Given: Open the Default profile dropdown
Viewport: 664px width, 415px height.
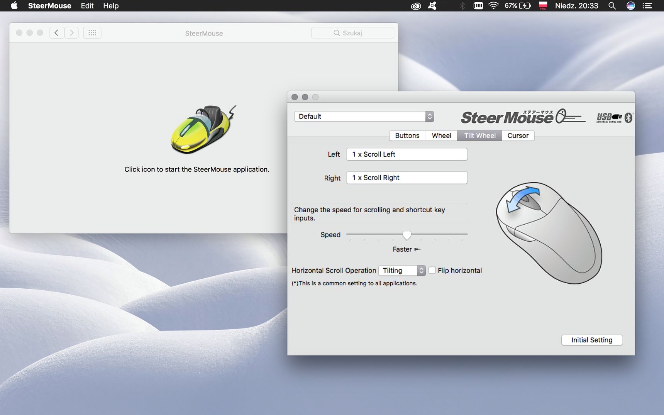Looking at the screenshot, I should point(364,116).
